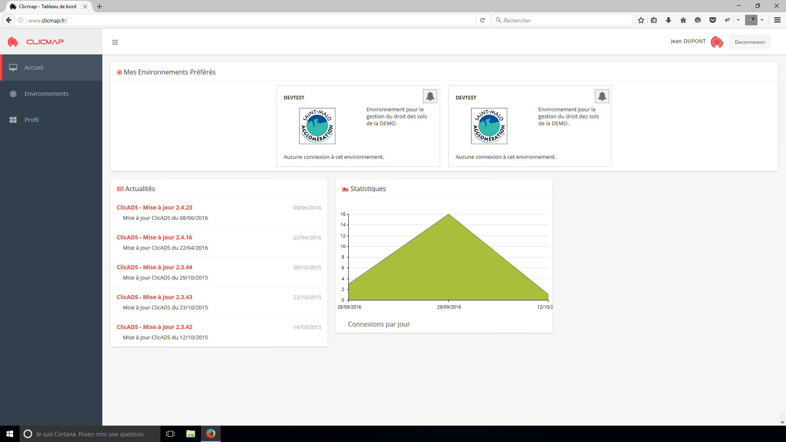Click the monitor icon beside Accueil
Viewport: 786px width, 442px height.
(13, 68)
